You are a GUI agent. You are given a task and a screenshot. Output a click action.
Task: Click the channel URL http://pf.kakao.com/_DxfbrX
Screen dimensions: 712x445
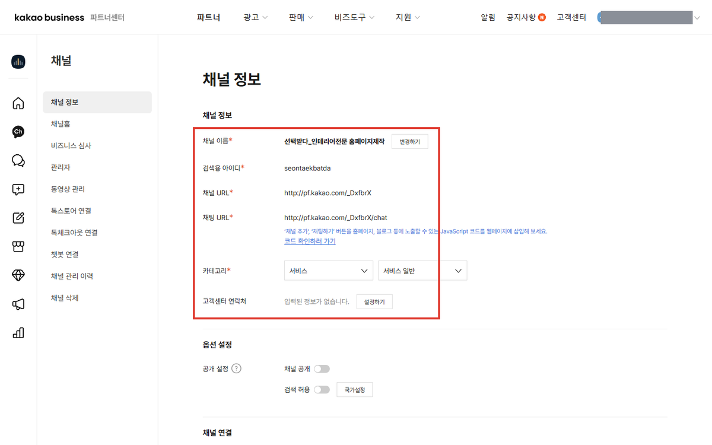click(x=328, y=193)
